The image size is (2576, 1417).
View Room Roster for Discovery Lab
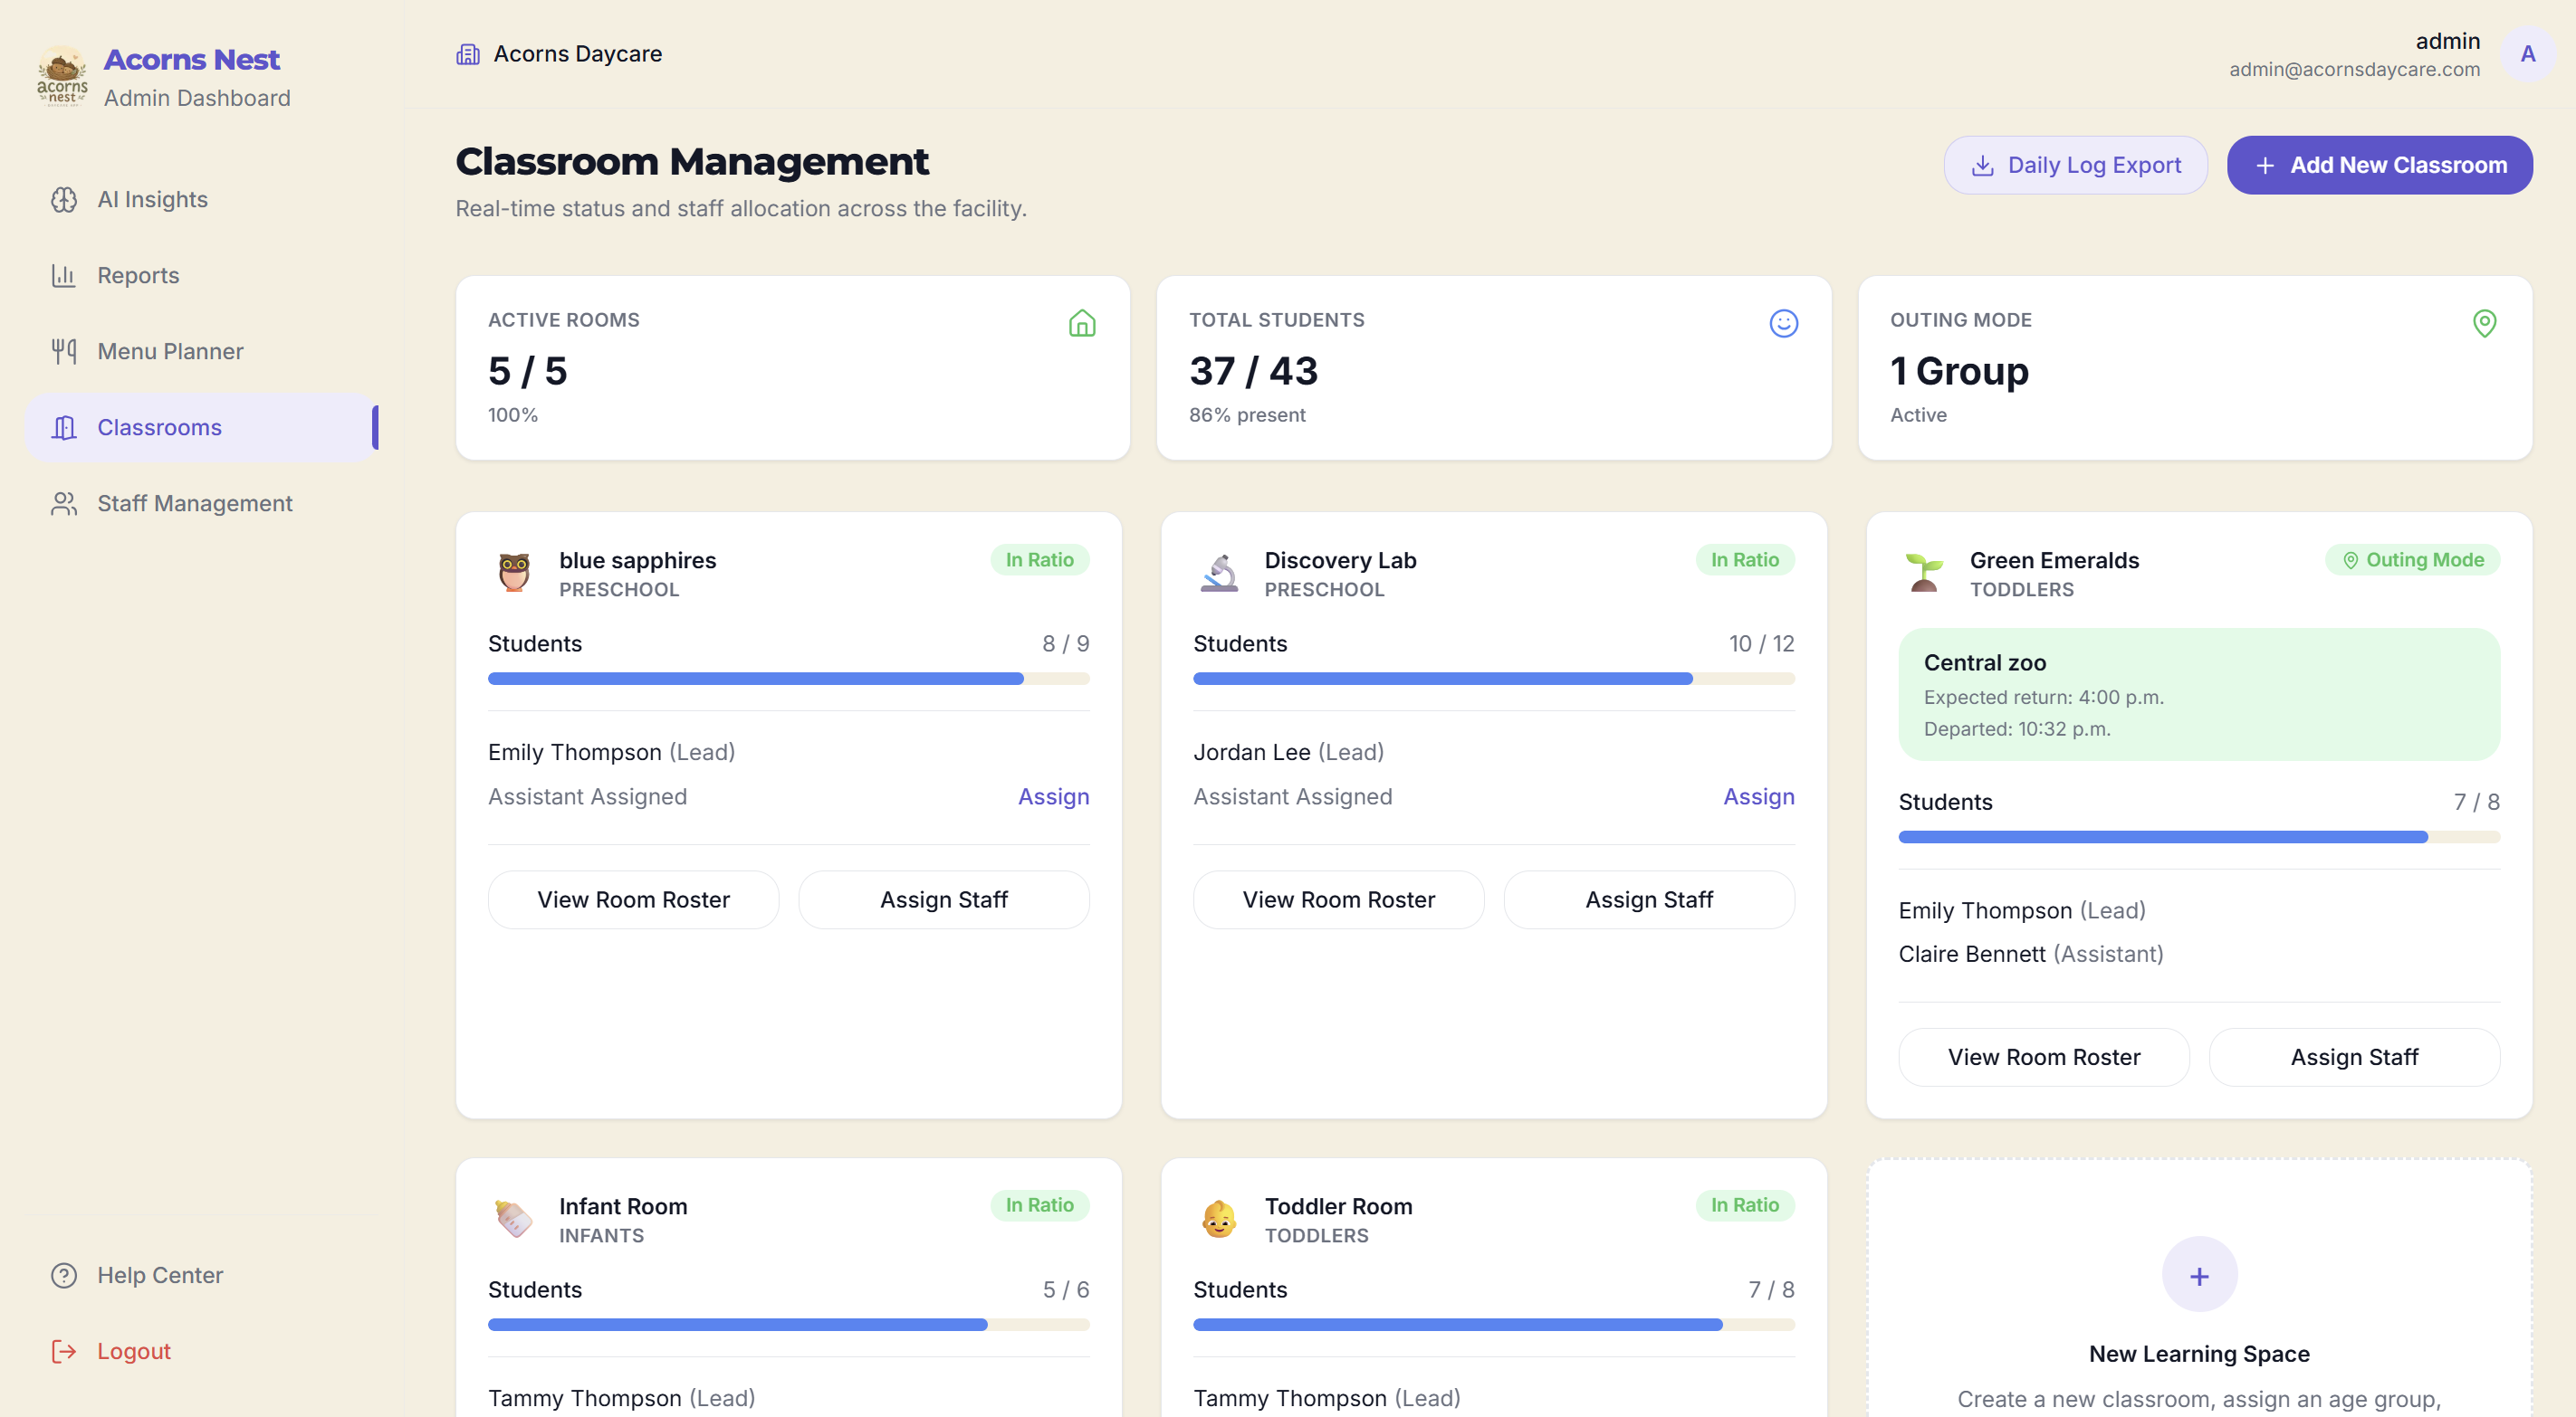1338,899
